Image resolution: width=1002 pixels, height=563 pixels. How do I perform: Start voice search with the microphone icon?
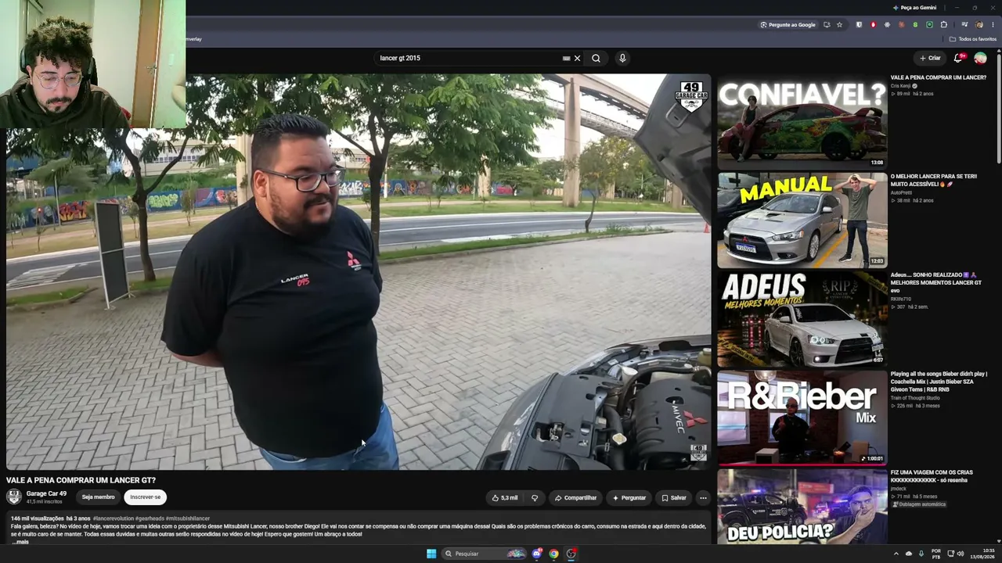(x=622, y=58)
